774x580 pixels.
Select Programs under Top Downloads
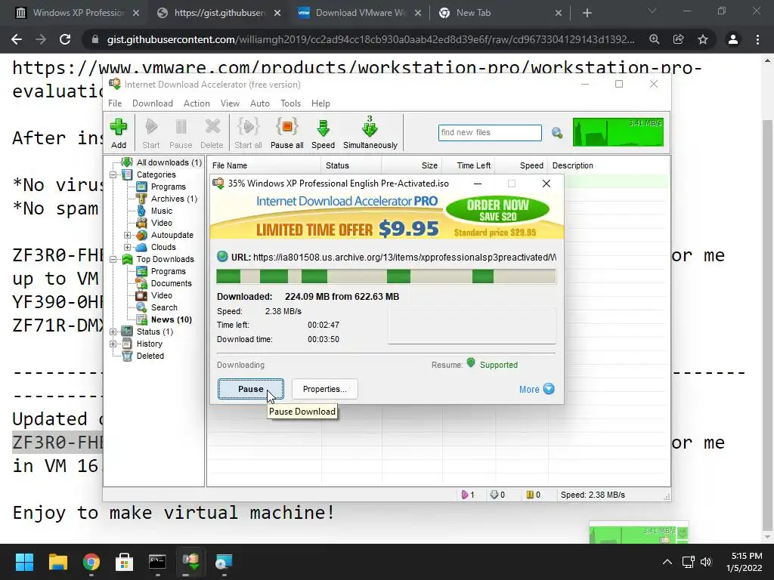click(x=169, y=271)
